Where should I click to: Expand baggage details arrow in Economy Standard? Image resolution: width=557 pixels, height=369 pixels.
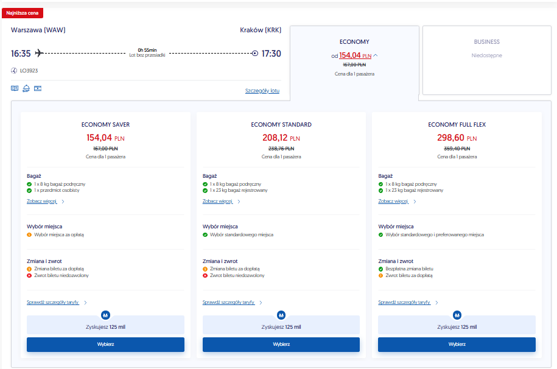239,202
